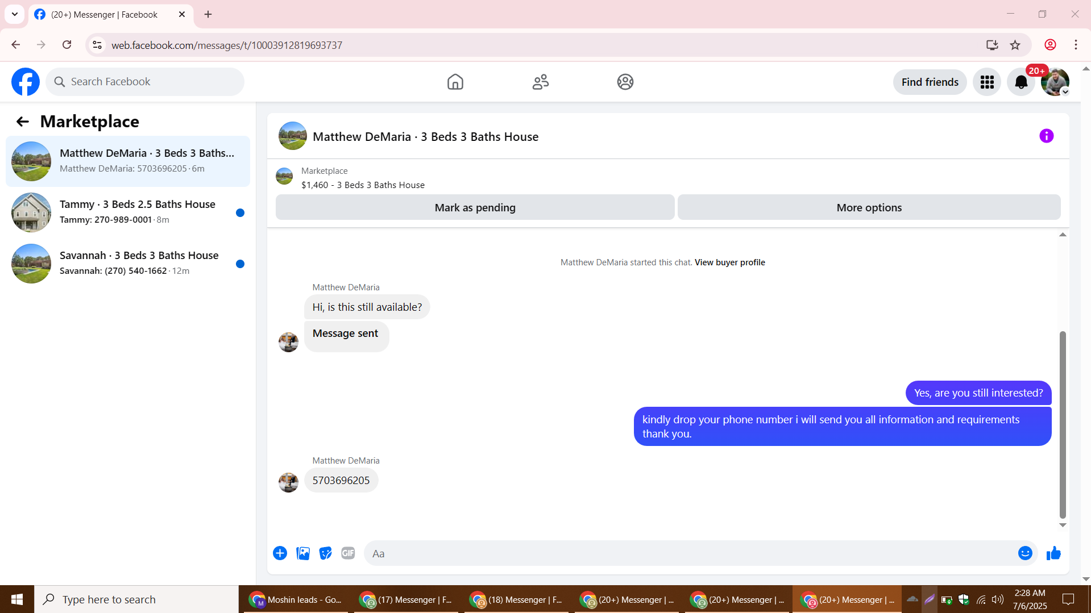
Task: Click the chat title Matthew DeMaria heading
Action: 425,137
